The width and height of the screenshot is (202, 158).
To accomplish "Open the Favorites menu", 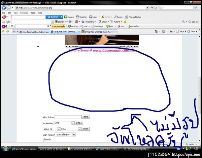I will coord(24,13).
